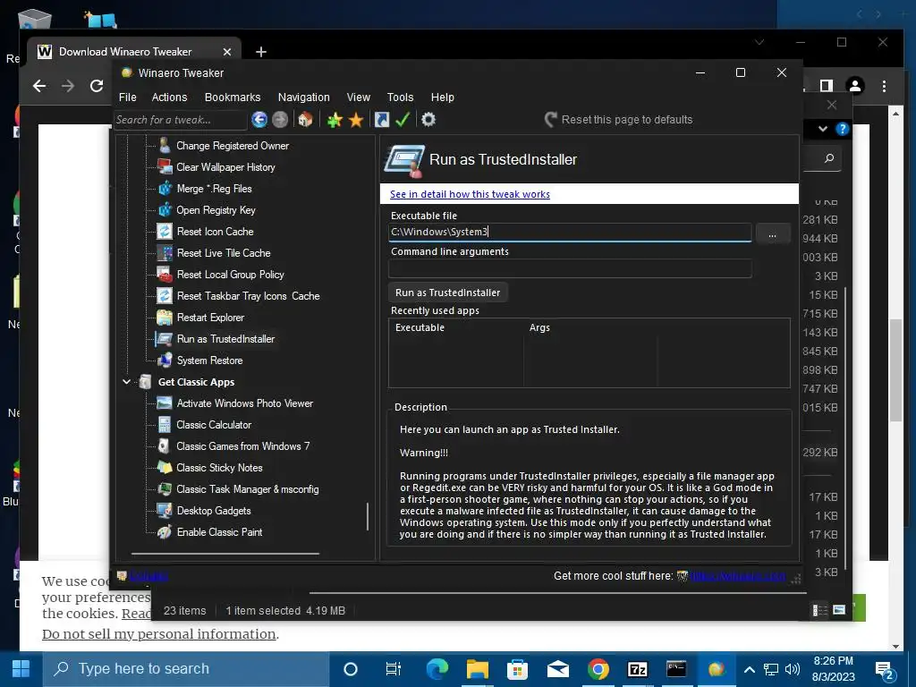916x687 pixels.
Task: Go to the Home page icon in toolbar
Action: (305, 120)
